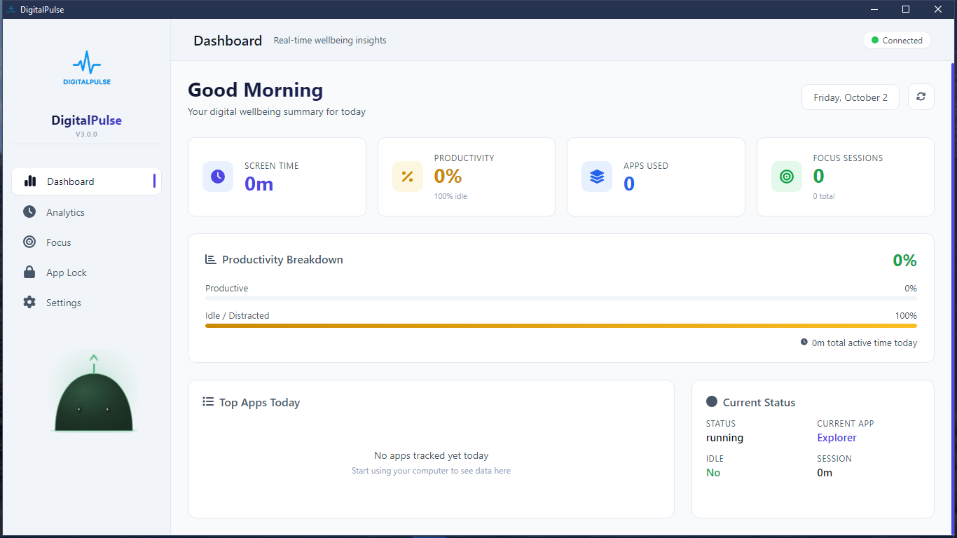Click the 0m screen time value

coord(259,184)
